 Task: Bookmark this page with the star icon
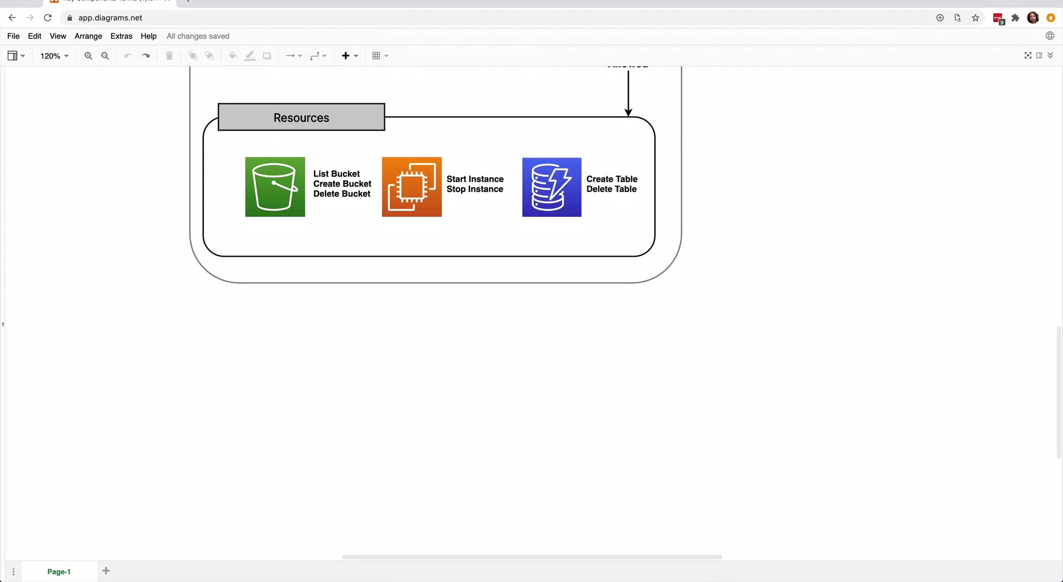[976, 18]
